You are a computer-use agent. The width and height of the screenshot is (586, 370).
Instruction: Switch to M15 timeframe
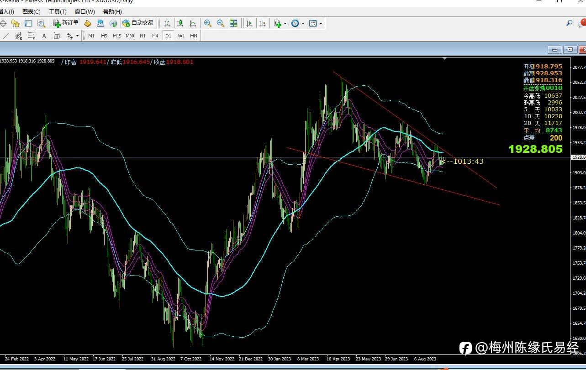point(117,36)
